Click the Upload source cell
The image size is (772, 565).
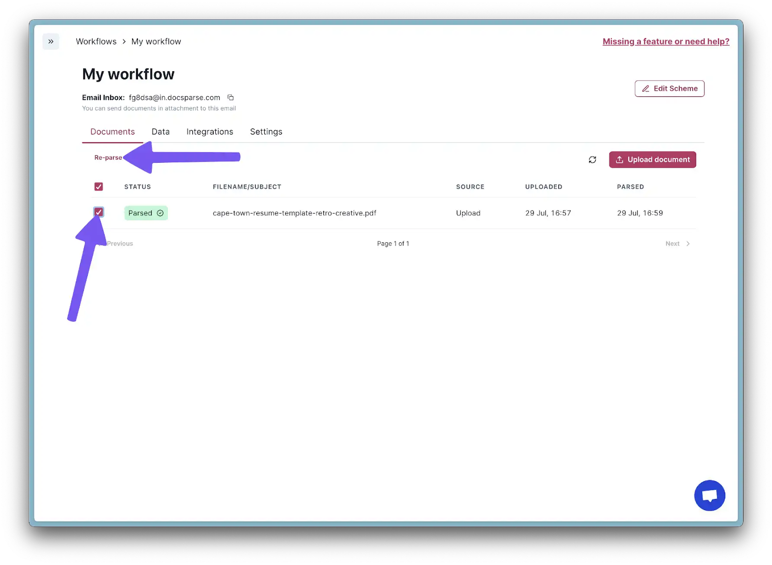click(x=468, y=213)
